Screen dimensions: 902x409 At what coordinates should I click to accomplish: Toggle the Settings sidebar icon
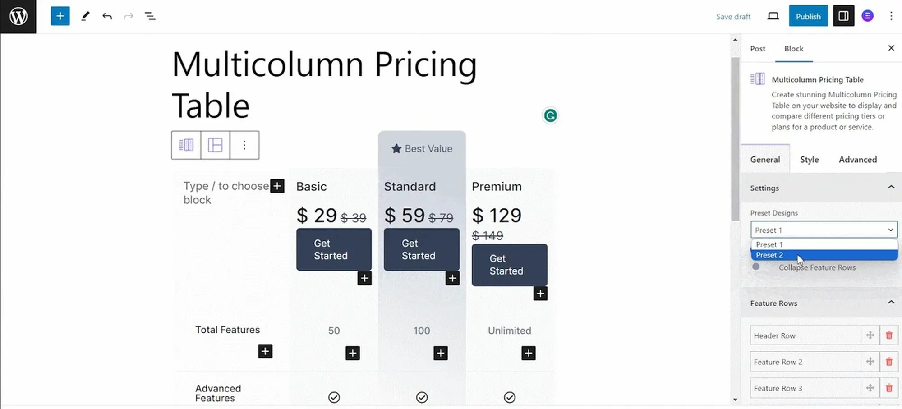843,17
